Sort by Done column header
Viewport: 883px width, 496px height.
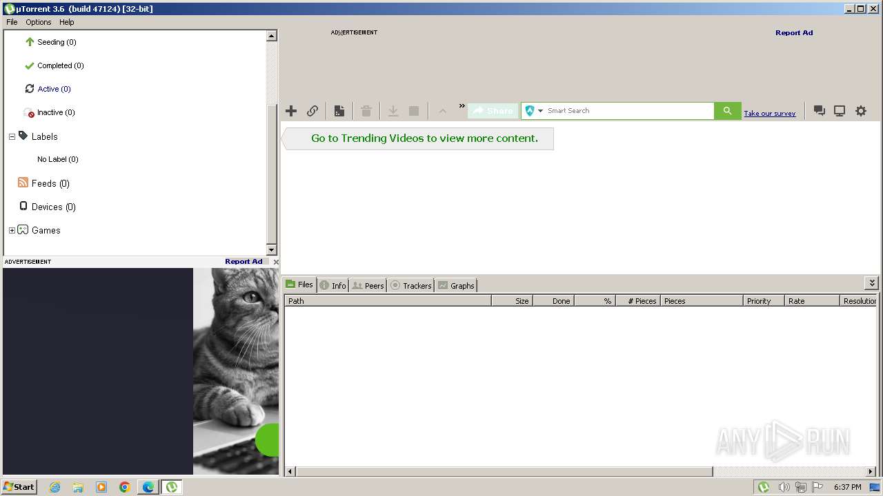pos(553,301)
